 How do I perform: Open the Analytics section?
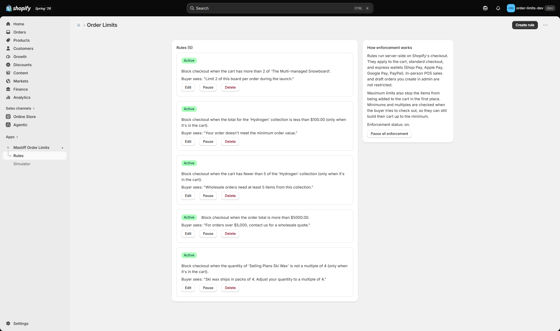tap(35, 97)
